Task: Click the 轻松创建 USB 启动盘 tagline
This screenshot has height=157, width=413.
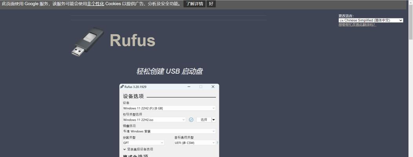Action: pyautogui.click(x=169, y=71)
